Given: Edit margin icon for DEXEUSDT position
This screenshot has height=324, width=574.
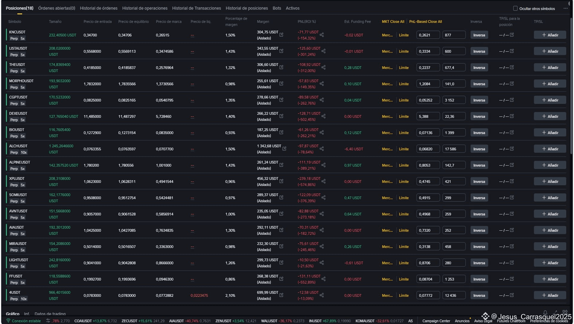Looking at the screenshot, I should tap(281, 116).
